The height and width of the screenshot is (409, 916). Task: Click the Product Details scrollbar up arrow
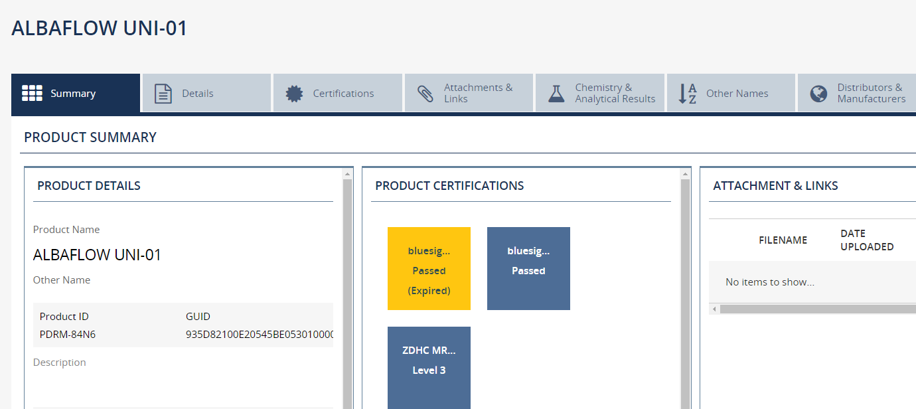click(347, 174)
